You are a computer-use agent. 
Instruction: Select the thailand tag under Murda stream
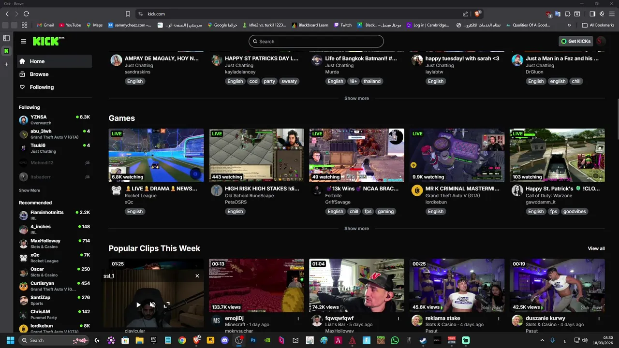coord(372,81)
